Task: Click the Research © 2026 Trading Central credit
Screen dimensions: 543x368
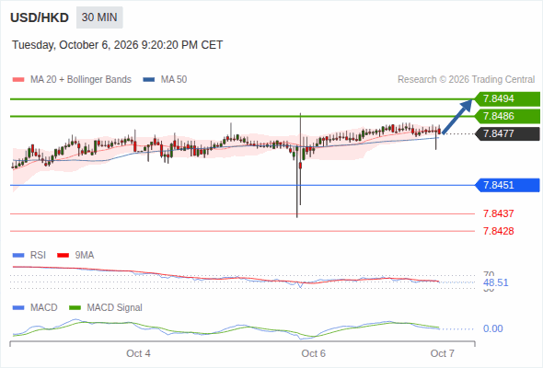Action: click(466, 80)
